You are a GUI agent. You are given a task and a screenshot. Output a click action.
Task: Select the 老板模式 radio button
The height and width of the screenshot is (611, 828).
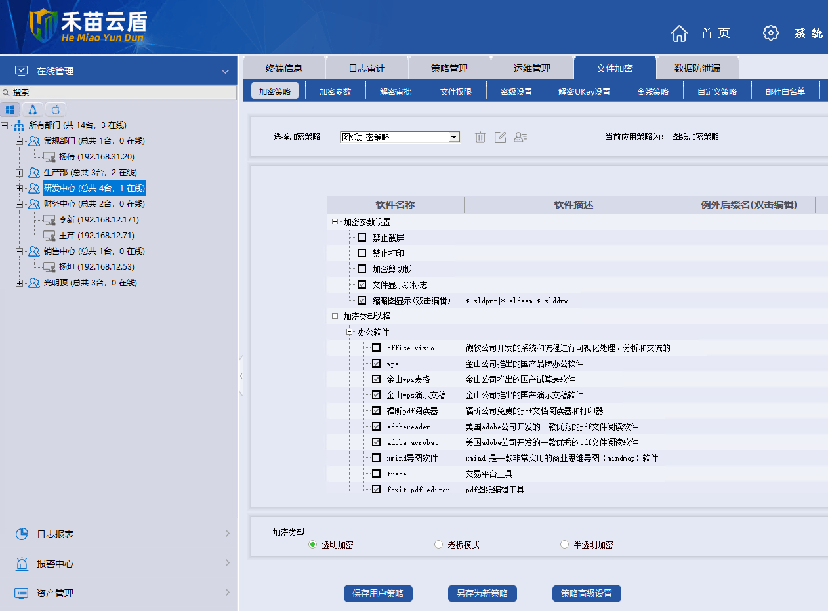point(439,545)
